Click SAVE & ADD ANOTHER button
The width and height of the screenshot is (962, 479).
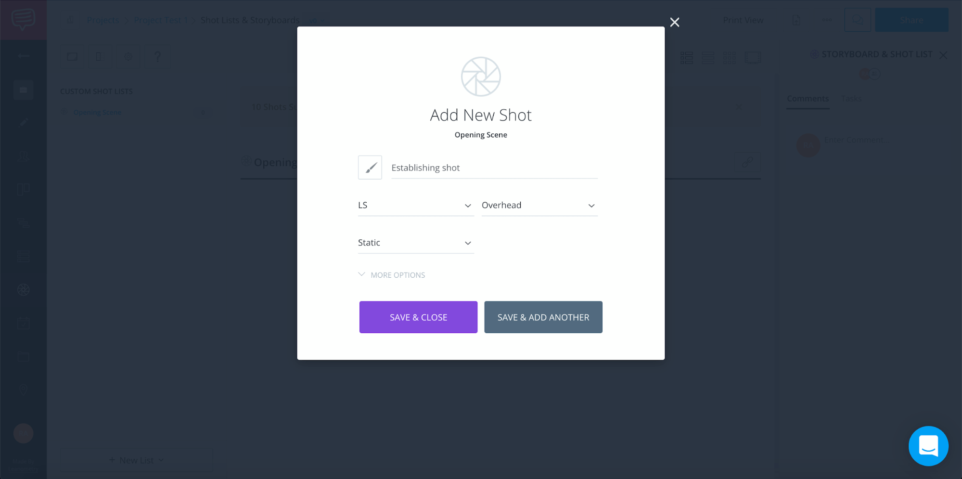click(543, 317)
